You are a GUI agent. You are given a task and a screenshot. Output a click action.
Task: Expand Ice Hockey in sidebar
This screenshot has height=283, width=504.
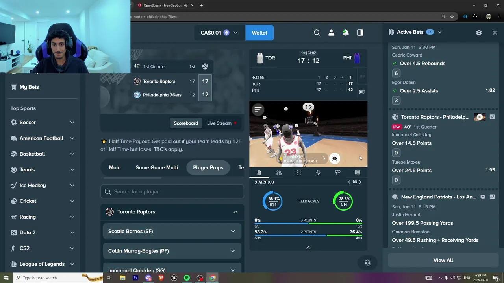pyautogui.click(x=72, y=186)
